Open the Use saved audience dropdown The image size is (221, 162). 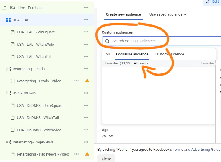pyautogui.click(x=168, y=14)
